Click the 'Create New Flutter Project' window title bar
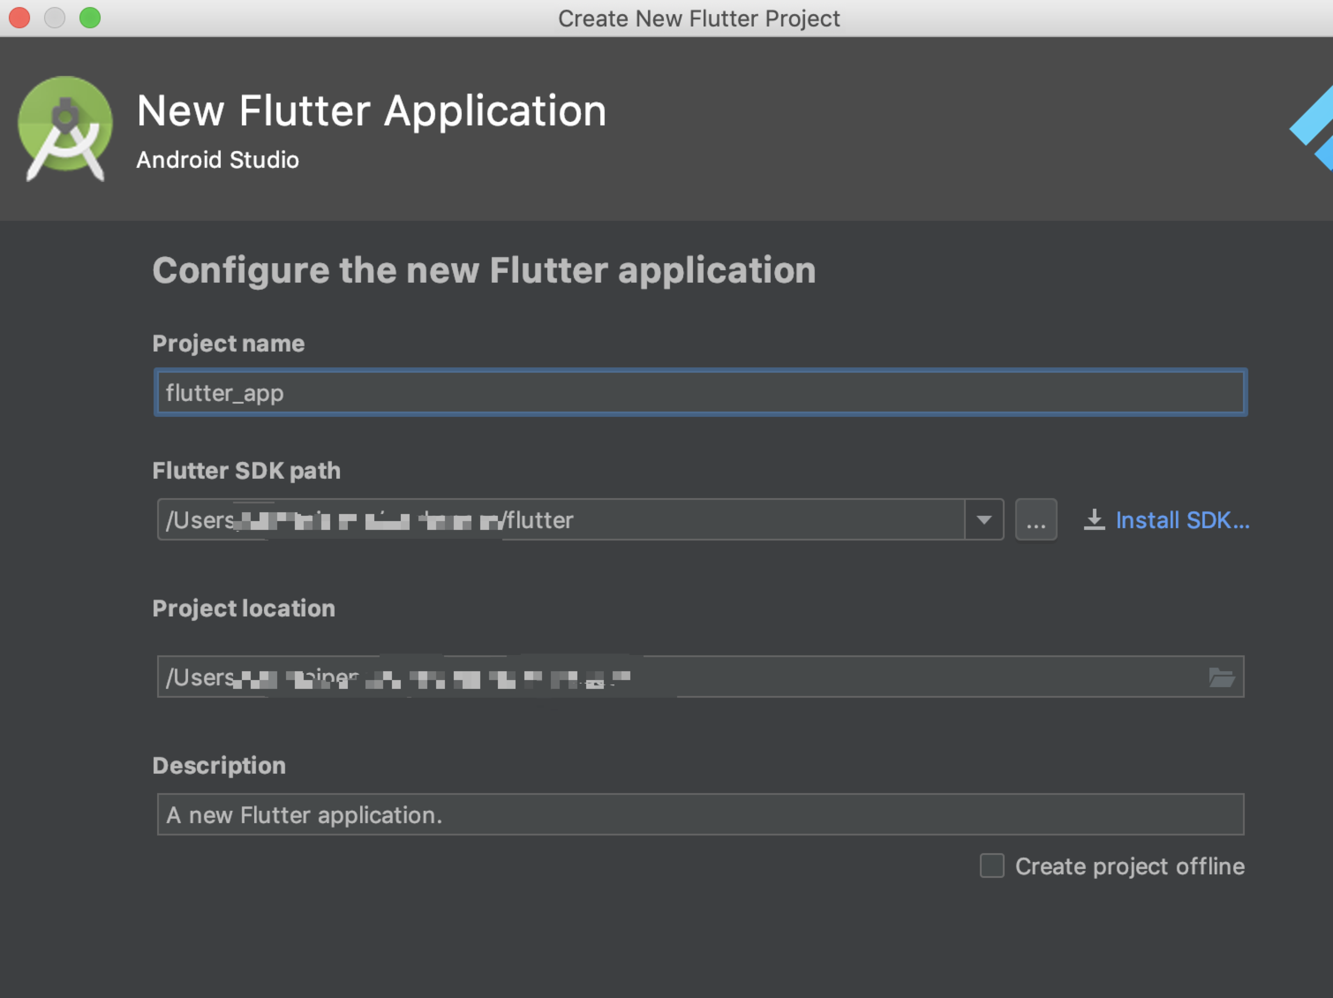The width and height of the screenshot is (1333, 998). coord(698,18)
